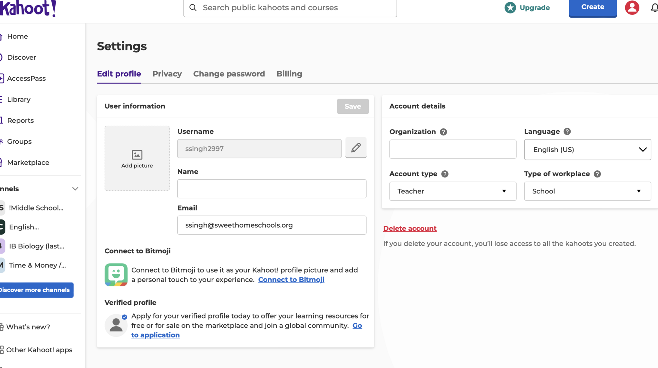Click the Organization help question mark
This screenshot has width=658, height=368.
coord(443,132)
